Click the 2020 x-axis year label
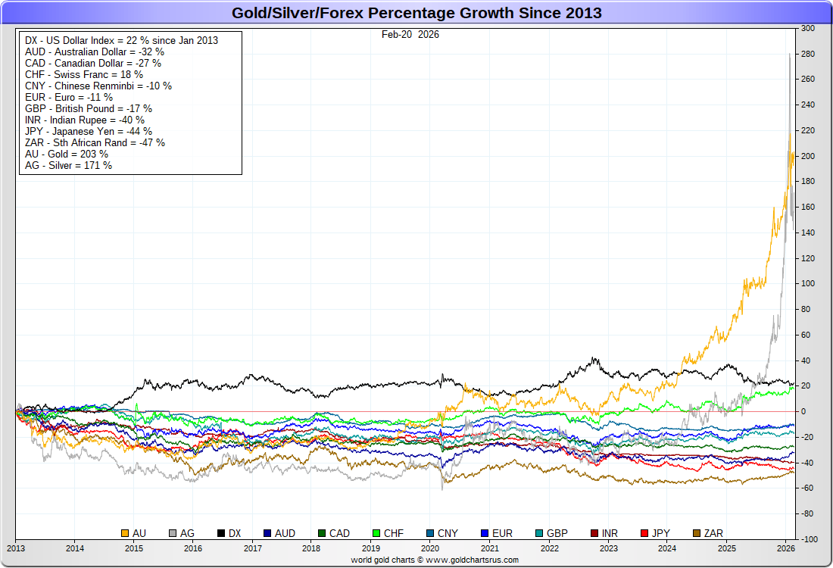This screenshot has width=833, height=568. click(x=430, y=548)
